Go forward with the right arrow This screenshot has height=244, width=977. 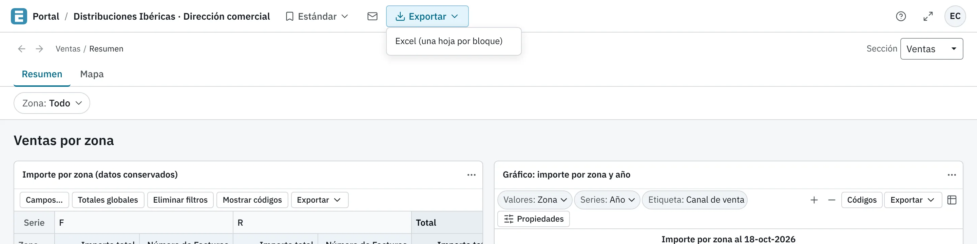(39, 49)
